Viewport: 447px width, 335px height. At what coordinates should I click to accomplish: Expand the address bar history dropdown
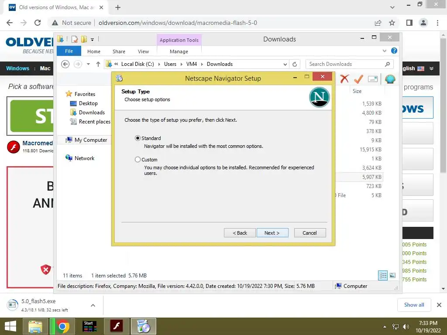coord(285,65)
